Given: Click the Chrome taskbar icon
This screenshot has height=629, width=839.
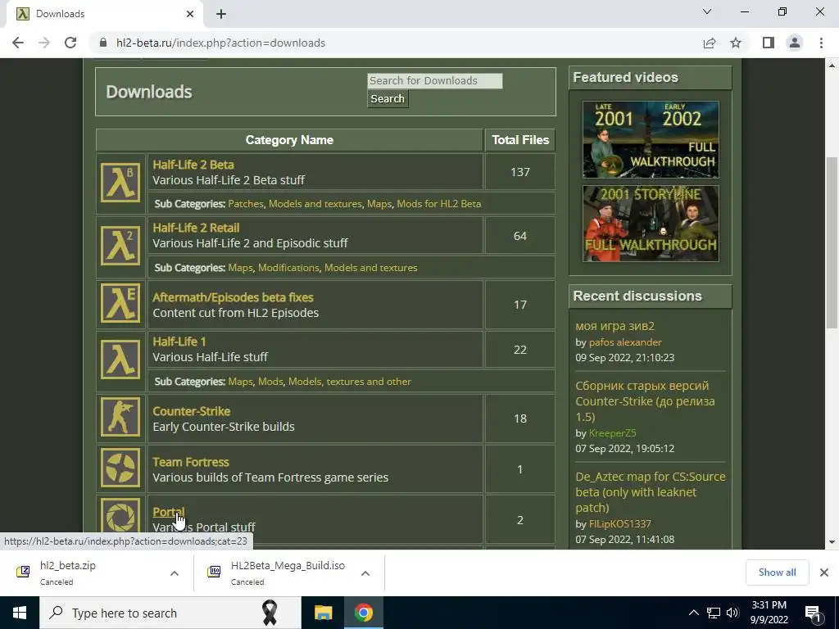Looking at the screenshot, I should [x=363, y=613].
